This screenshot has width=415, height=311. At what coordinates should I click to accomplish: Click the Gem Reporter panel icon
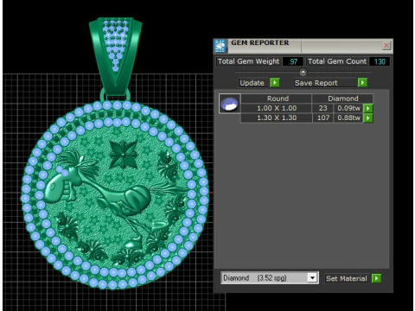[x=220, y=46]
